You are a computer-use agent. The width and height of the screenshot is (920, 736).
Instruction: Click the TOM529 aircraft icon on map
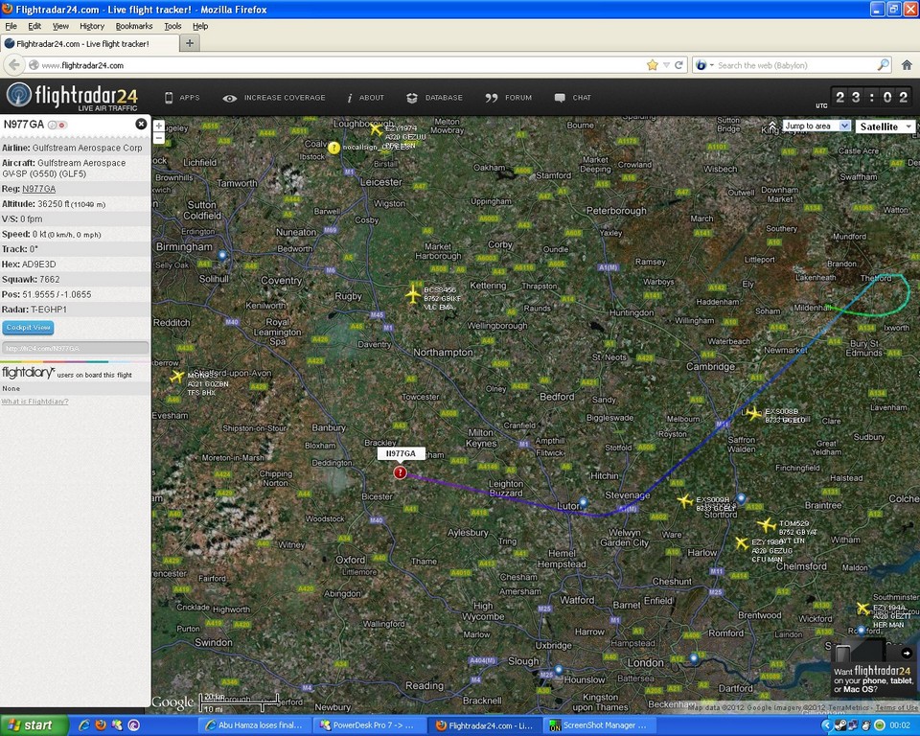point(766,524)
